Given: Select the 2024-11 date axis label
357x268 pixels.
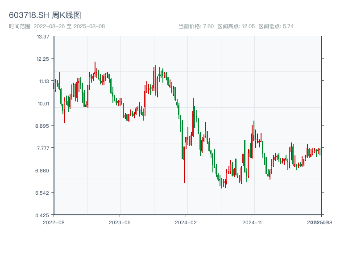Looking at the screenshot, I should click(253, 222).
